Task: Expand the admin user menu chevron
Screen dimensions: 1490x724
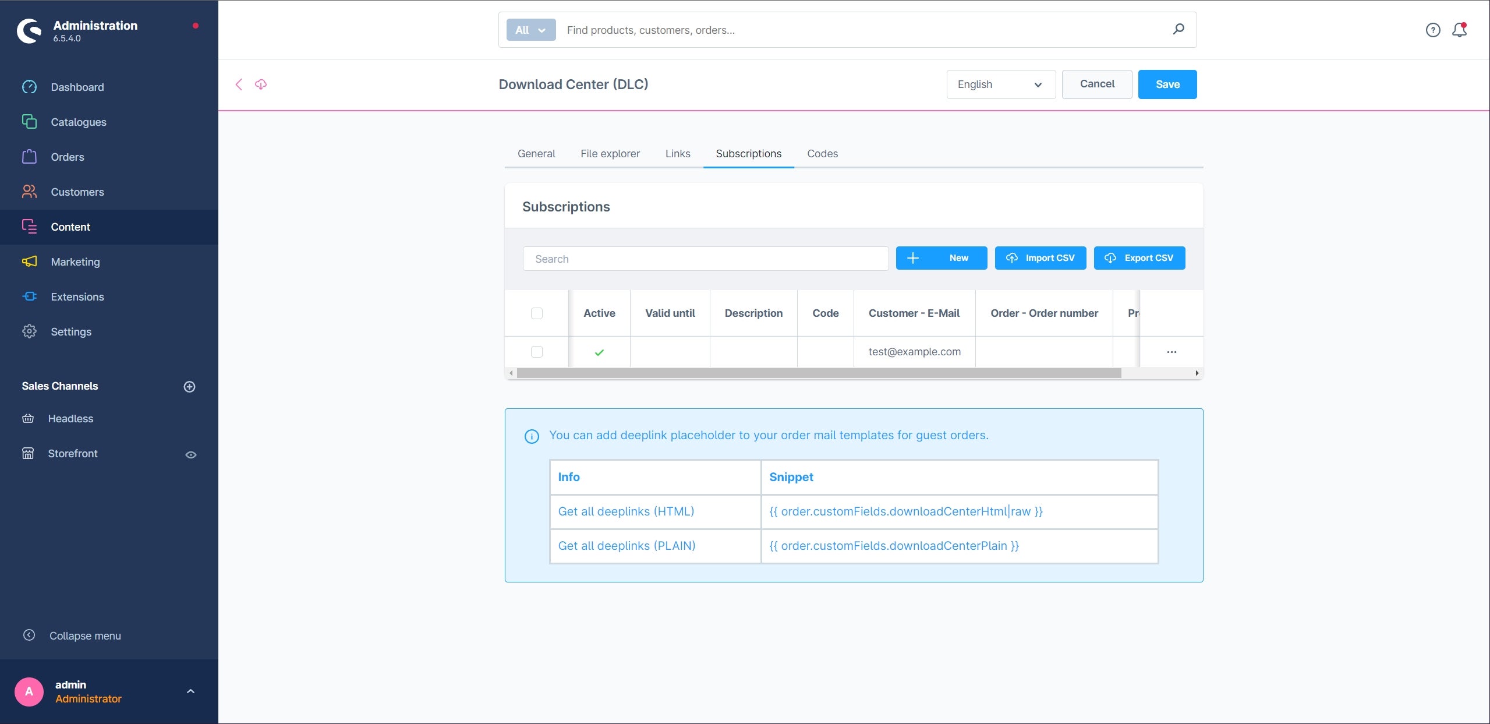Action: 190,691
